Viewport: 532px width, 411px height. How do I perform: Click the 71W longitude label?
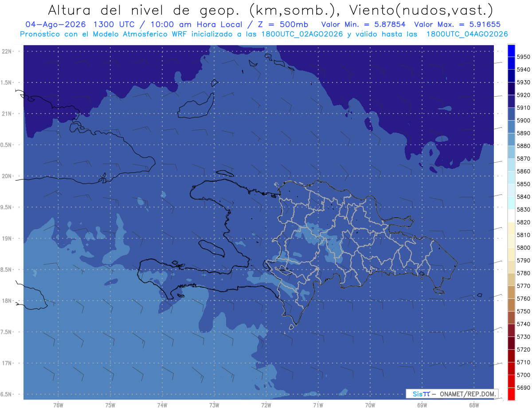click(318, 405)
